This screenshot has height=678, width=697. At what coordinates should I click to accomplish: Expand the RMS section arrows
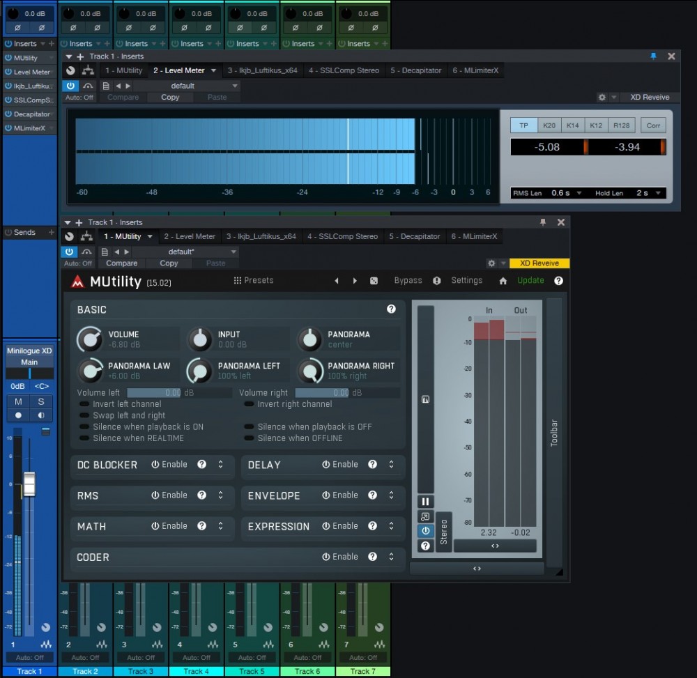(220, 495)
